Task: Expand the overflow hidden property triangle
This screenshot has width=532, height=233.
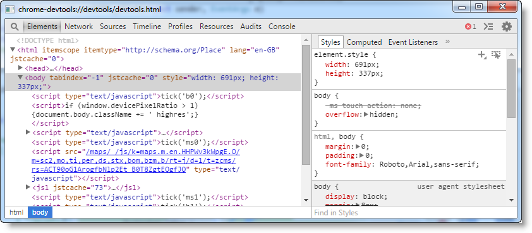Action: (366, 114)
